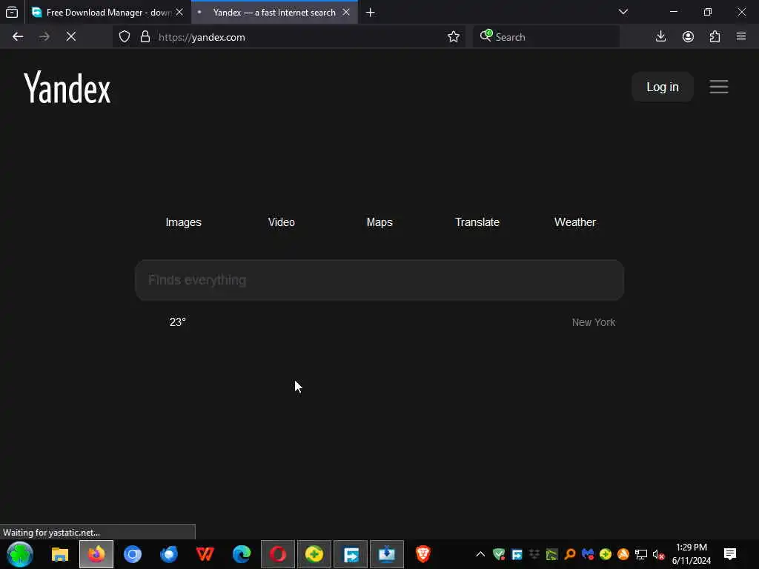Launch Chromium browser from taskbar
Image resolution: width=759 pixels, height=569 pixels.
coord(133,554)
